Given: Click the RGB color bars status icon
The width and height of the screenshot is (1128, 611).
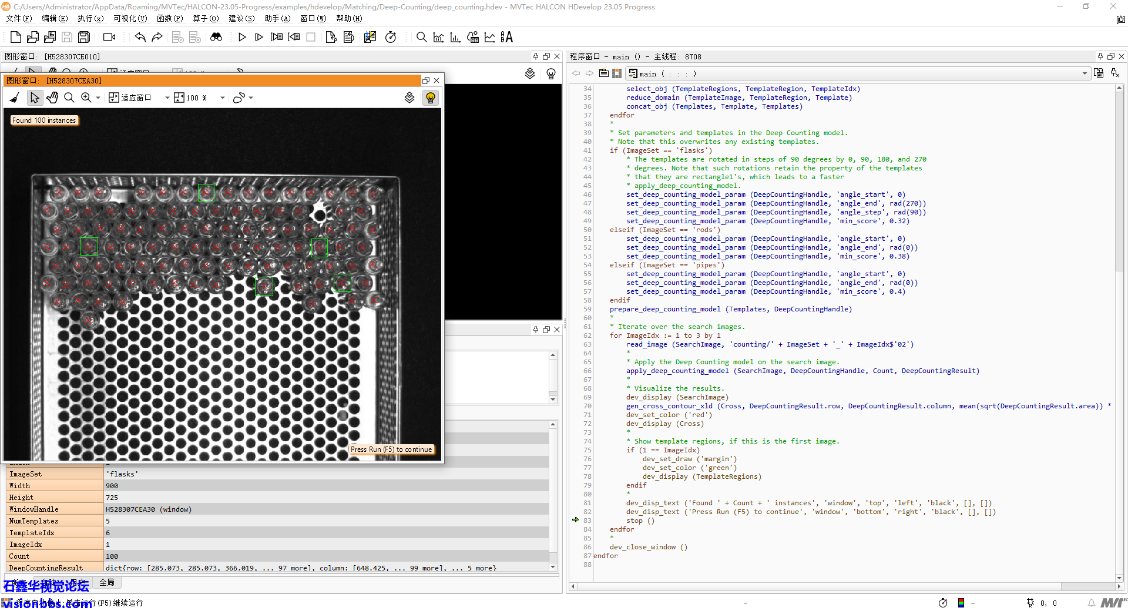Looking at the screenshot, I should [x=961, y=603].
